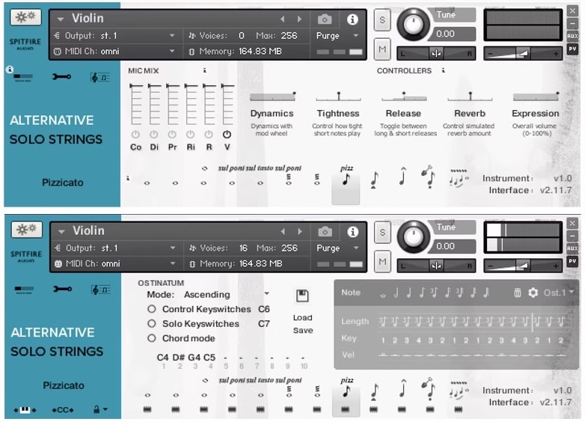Click the lock icon below Pizzicato
This screenshot has height=422, width=585.
click(99, 409)
